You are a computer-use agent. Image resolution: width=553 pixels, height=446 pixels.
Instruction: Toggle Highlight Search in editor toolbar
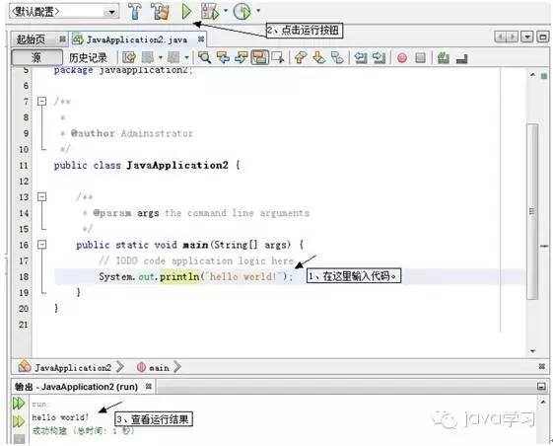click(260, 57)
